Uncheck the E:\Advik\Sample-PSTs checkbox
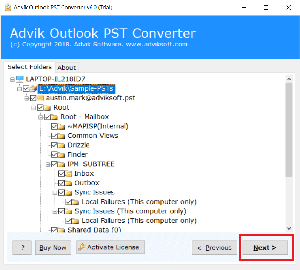The width and height of the screenshot is (300, 270). (26, 88)
